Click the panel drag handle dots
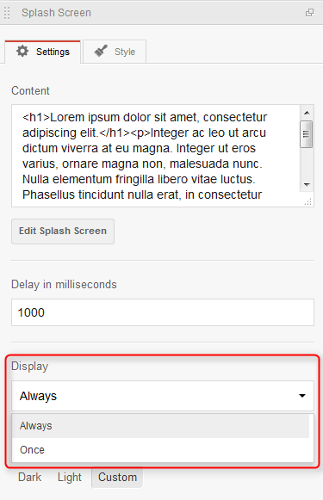 click(7, 13)
